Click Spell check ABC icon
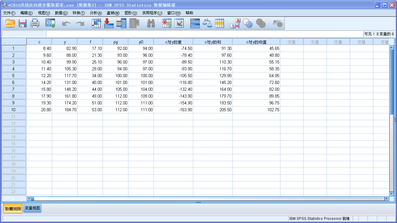This screenshot has height=223, width=397. (277, 23)
